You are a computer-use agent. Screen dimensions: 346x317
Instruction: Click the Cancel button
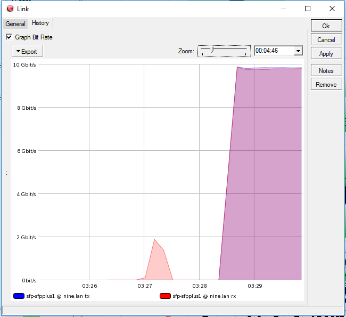[326, 40]
